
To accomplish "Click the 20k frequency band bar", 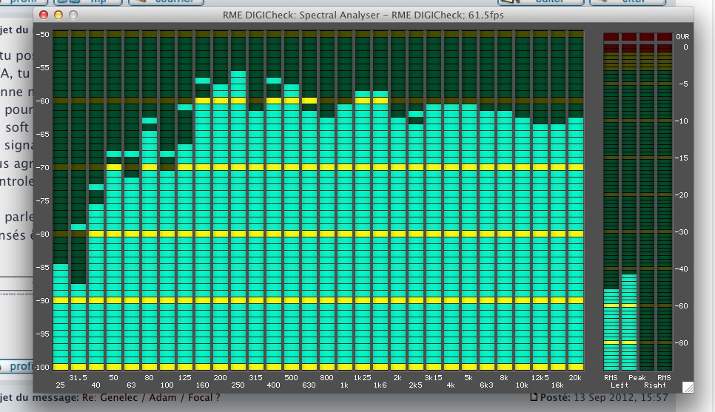I will 575,244.
